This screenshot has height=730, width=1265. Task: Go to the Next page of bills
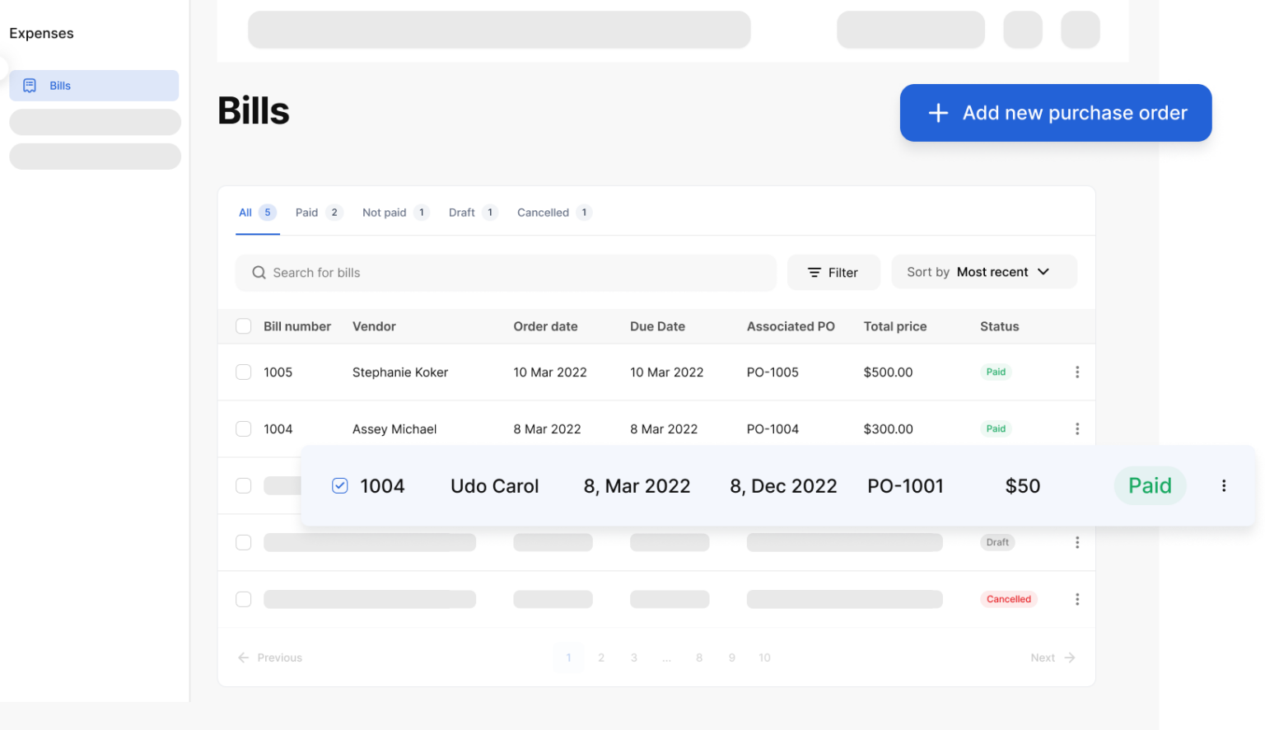coord(1052,657)
